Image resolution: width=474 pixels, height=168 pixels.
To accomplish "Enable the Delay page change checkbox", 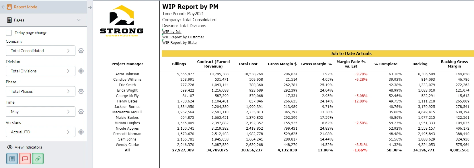I will pyautogui.click(x=9, y=33).
